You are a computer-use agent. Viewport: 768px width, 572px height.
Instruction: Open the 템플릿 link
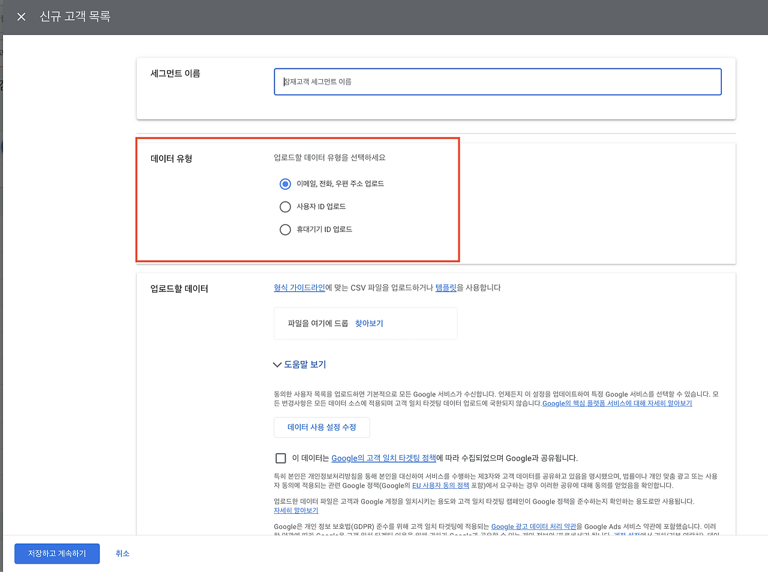[446, 288]
